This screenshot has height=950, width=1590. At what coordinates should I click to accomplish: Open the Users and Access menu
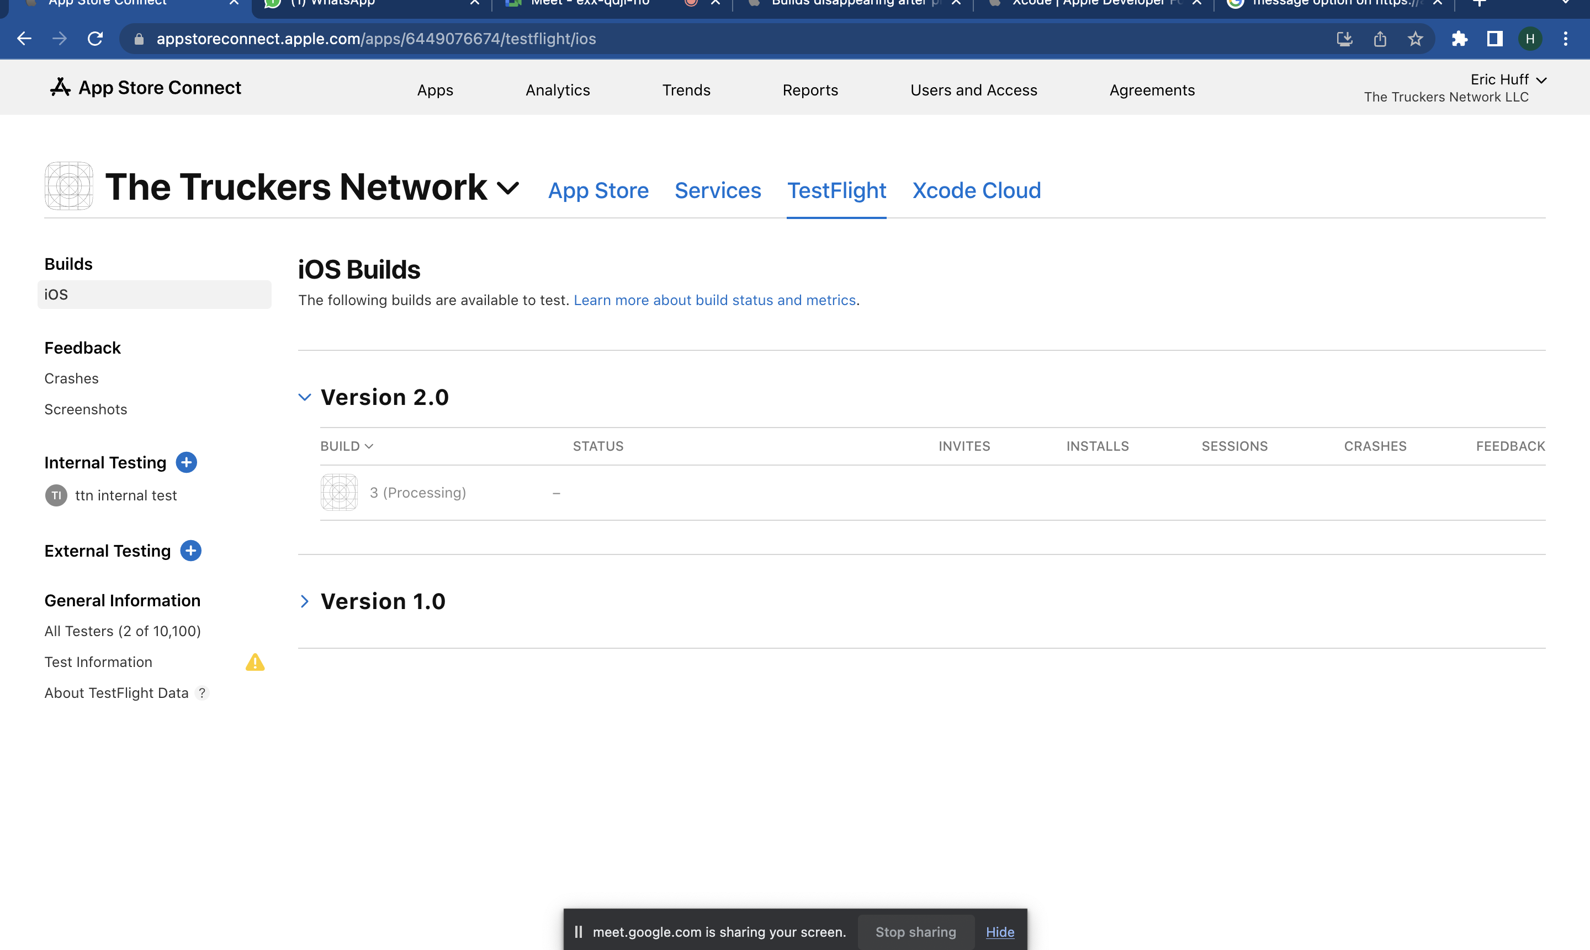coord(973,90)
